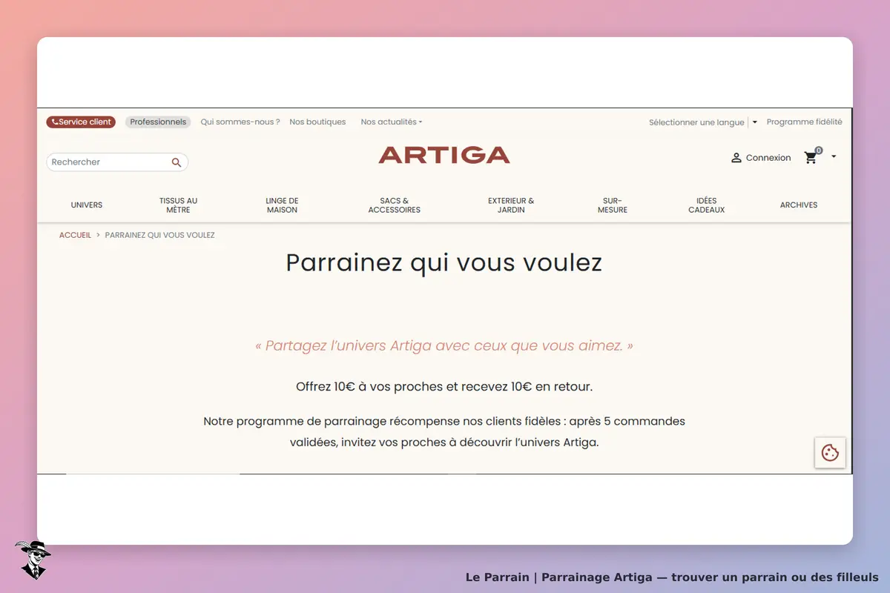Click the Le Parrain mascot logo
This screenshot has height=593, width=890.
[32, 560]
